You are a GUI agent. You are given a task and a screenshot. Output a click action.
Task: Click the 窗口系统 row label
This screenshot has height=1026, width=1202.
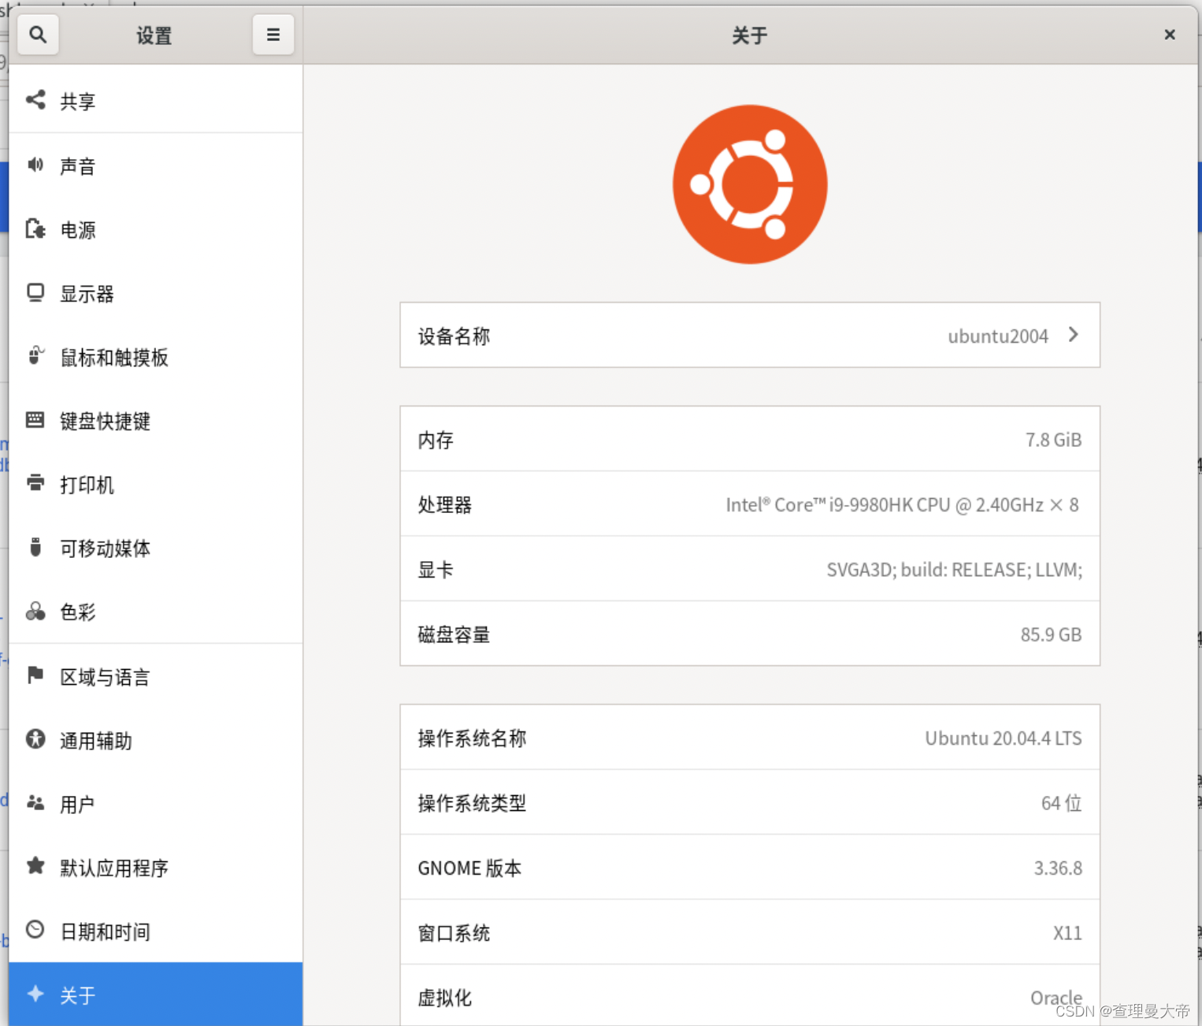pyautogui.click(x=454, y=933)
